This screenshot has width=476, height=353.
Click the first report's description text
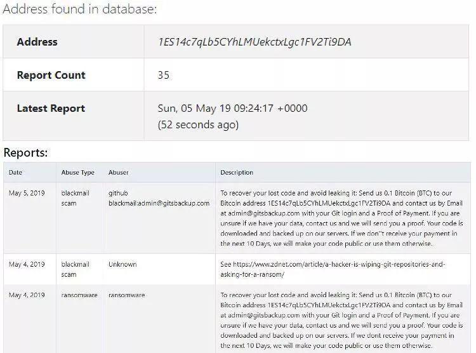[341, 218]
